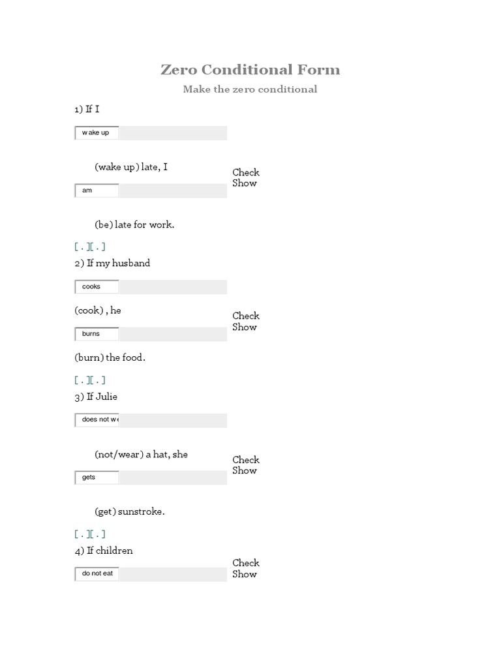This screenshot has height=668, width=501.
Task: Select the "burns" answer field
Action: 97,334
